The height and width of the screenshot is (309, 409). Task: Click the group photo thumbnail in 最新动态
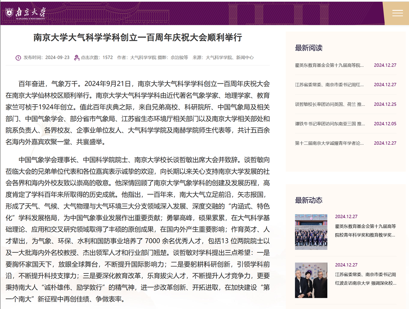[311, 232]
